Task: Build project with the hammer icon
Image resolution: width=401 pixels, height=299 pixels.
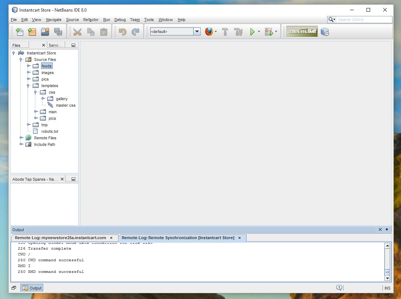Action: pos(225,32)
